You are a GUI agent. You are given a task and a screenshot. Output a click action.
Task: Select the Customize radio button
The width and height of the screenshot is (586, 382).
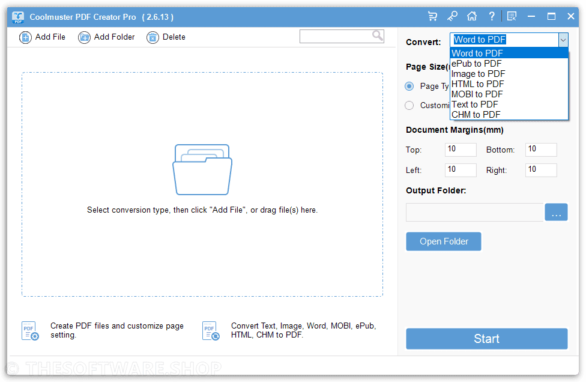[409, 105]
